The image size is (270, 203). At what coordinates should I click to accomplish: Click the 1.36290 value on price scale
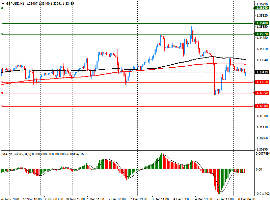262,4
